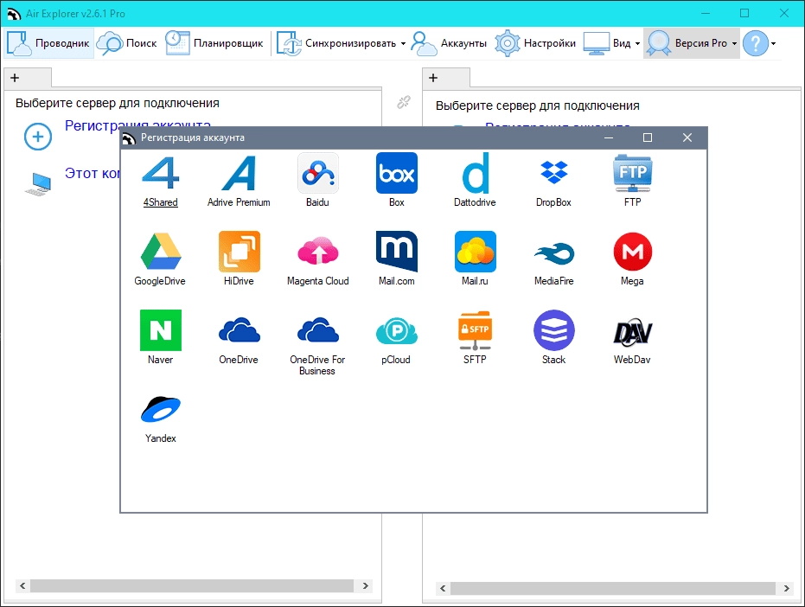Click the left pane Регистрация аккаунта link
The height and width of the screenshot is (607, 805).
137,125
